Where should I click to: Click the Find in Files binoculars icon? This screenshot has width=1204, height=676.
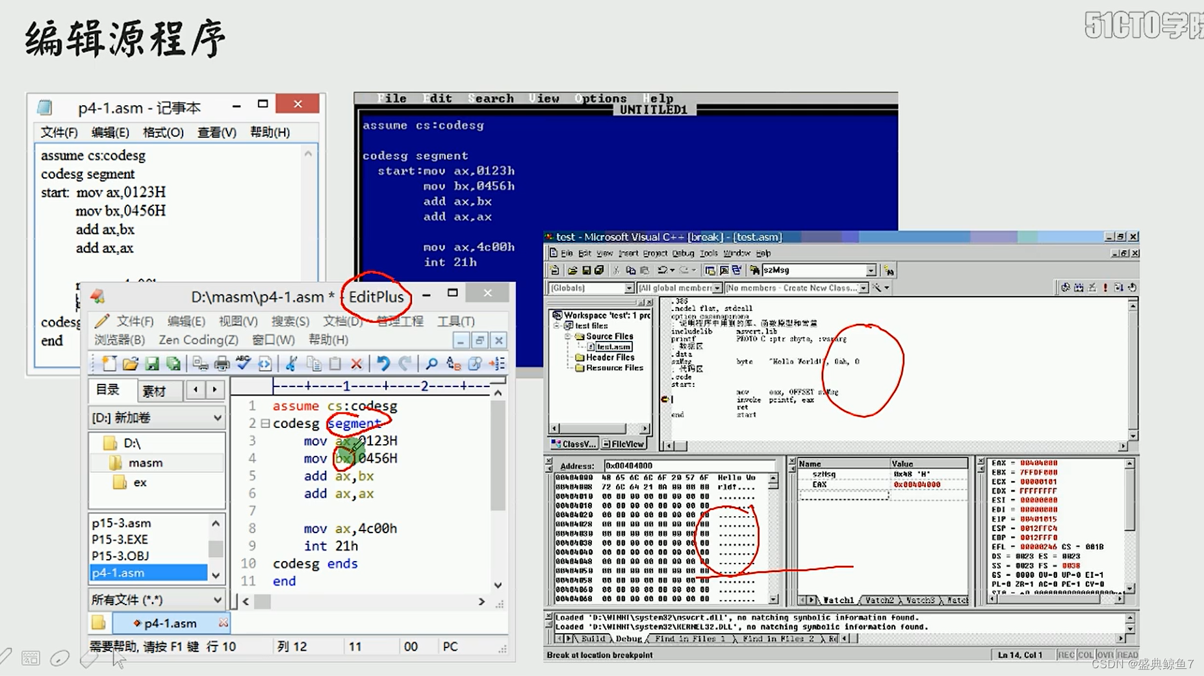tap(754, 270)
